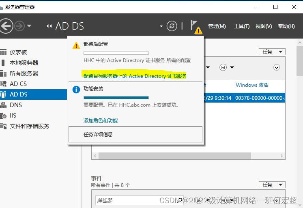Expand the filter panel with circled chevron
The height and width of the screenshot is (208, 303).
click(x=277, y=67)
